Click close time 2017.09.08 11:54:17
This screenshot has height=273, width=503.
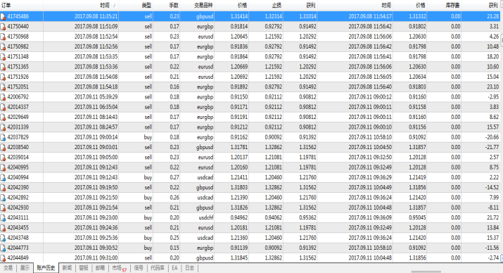(x=370, y=16)
